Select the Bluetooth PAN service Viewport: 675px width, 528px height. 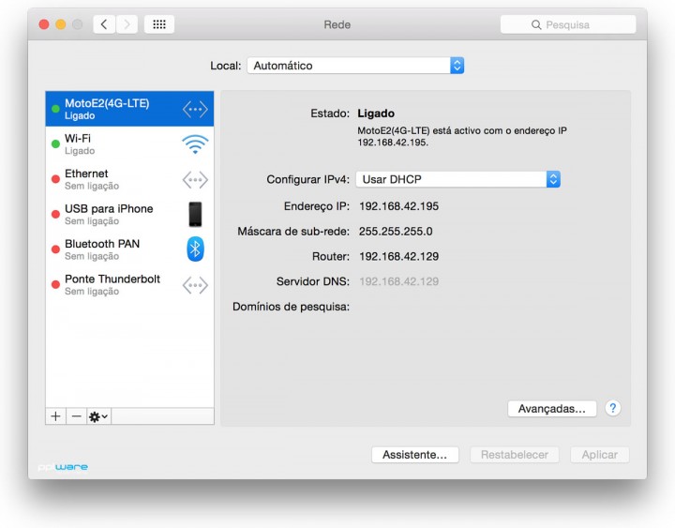(129, 249)
